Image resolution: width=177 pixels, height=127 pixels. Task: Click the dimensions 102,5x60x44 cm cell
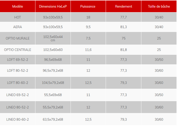coord(53,38)
